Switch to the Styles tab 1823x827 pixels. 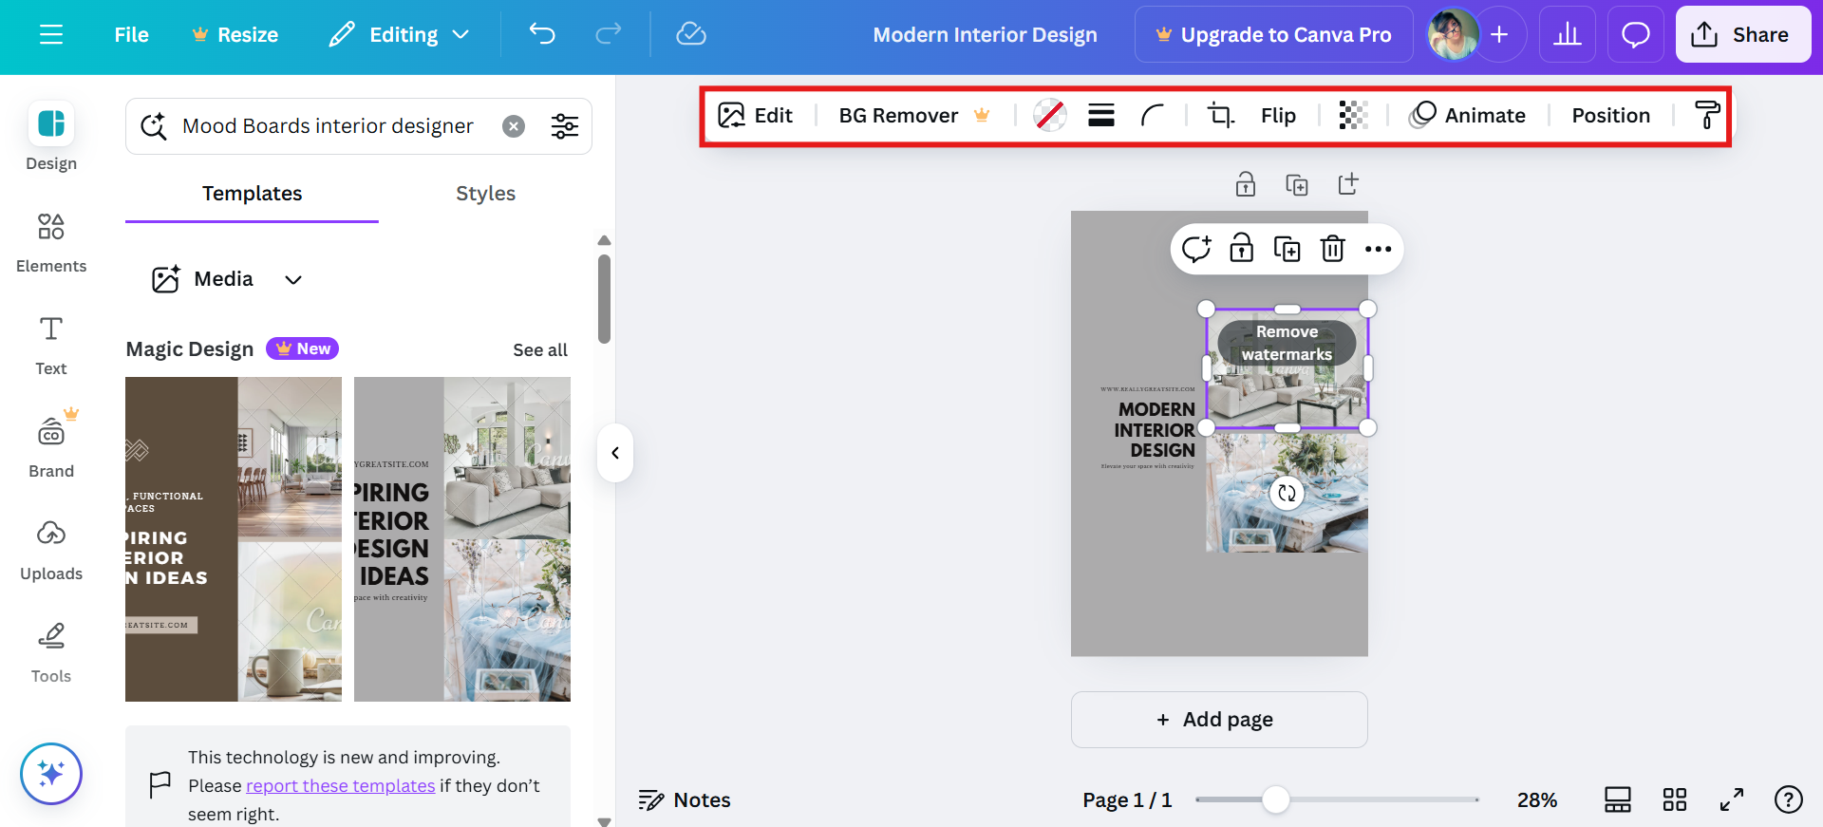point(485,194)
